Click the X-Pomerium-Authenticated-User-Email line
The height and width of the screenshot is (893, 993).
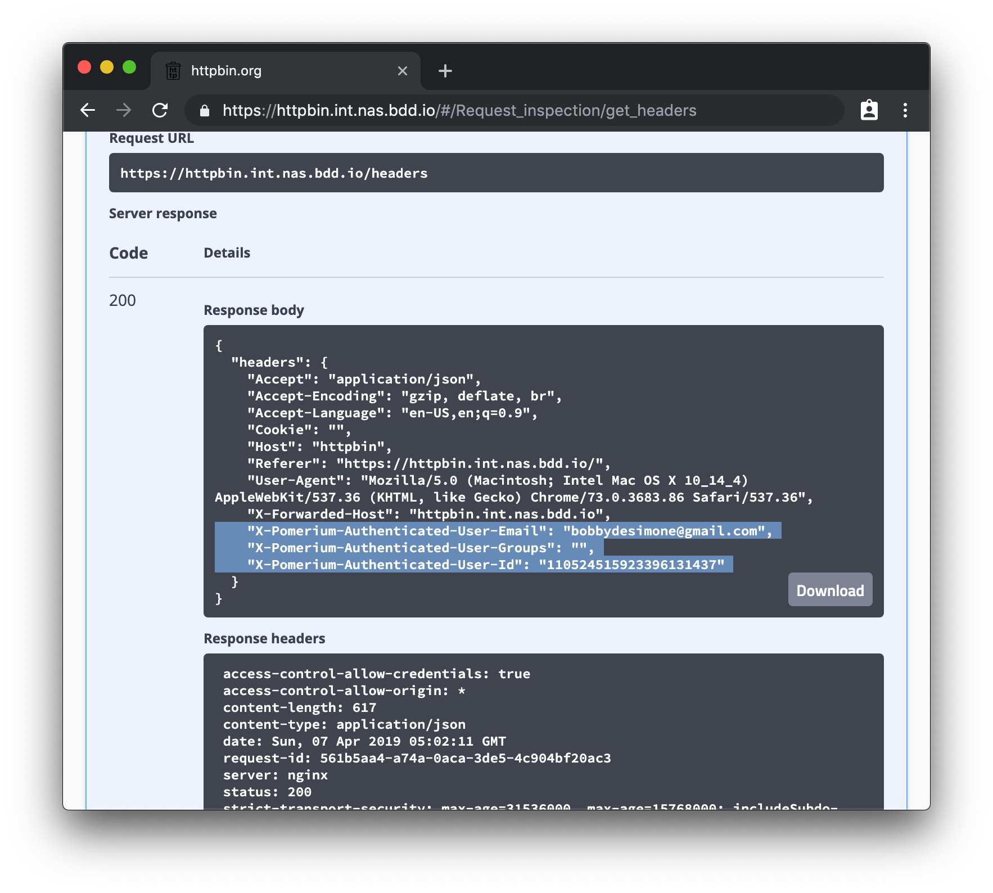[509, 531]
